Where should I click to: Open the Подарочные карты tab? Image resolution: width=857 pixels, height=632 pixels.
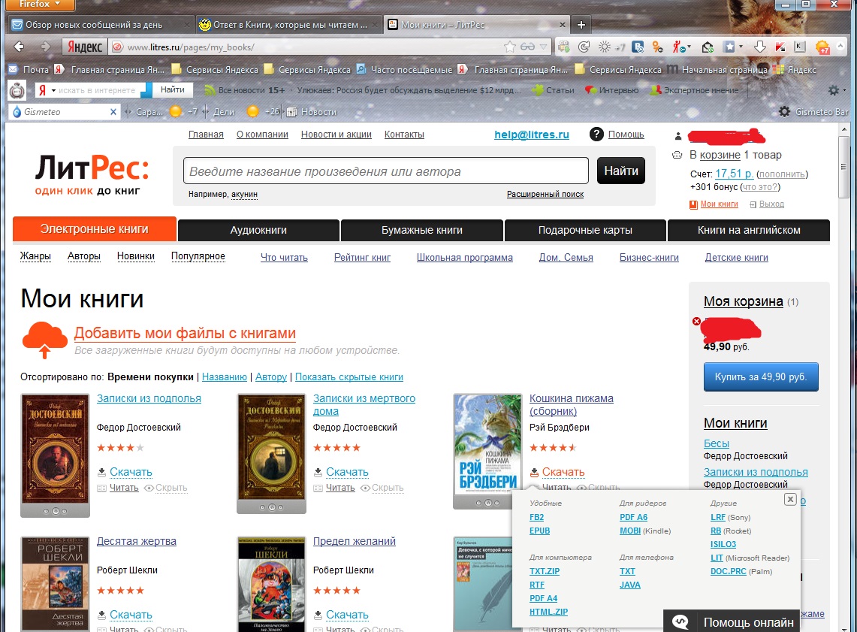585,230
